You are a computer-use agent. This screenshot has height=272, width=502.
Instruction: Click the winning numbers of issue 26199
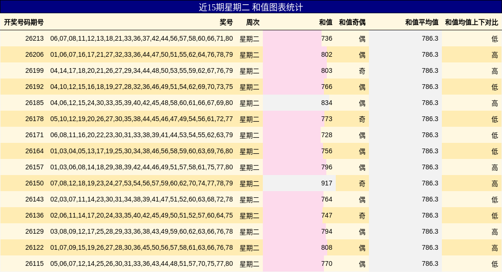(x=142, y=70)
